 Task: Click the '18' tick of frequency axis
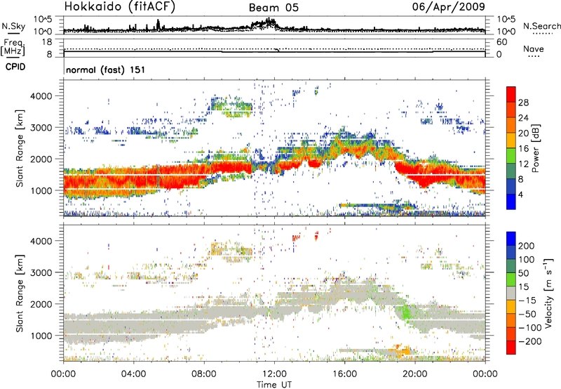point(47,42)
